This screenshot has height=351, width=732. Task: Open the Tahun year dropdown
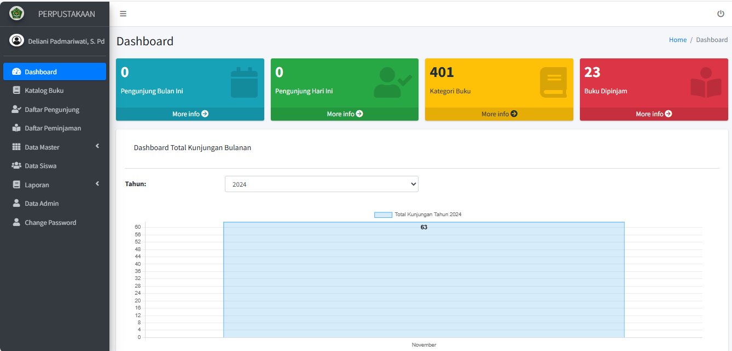point(321,184)
